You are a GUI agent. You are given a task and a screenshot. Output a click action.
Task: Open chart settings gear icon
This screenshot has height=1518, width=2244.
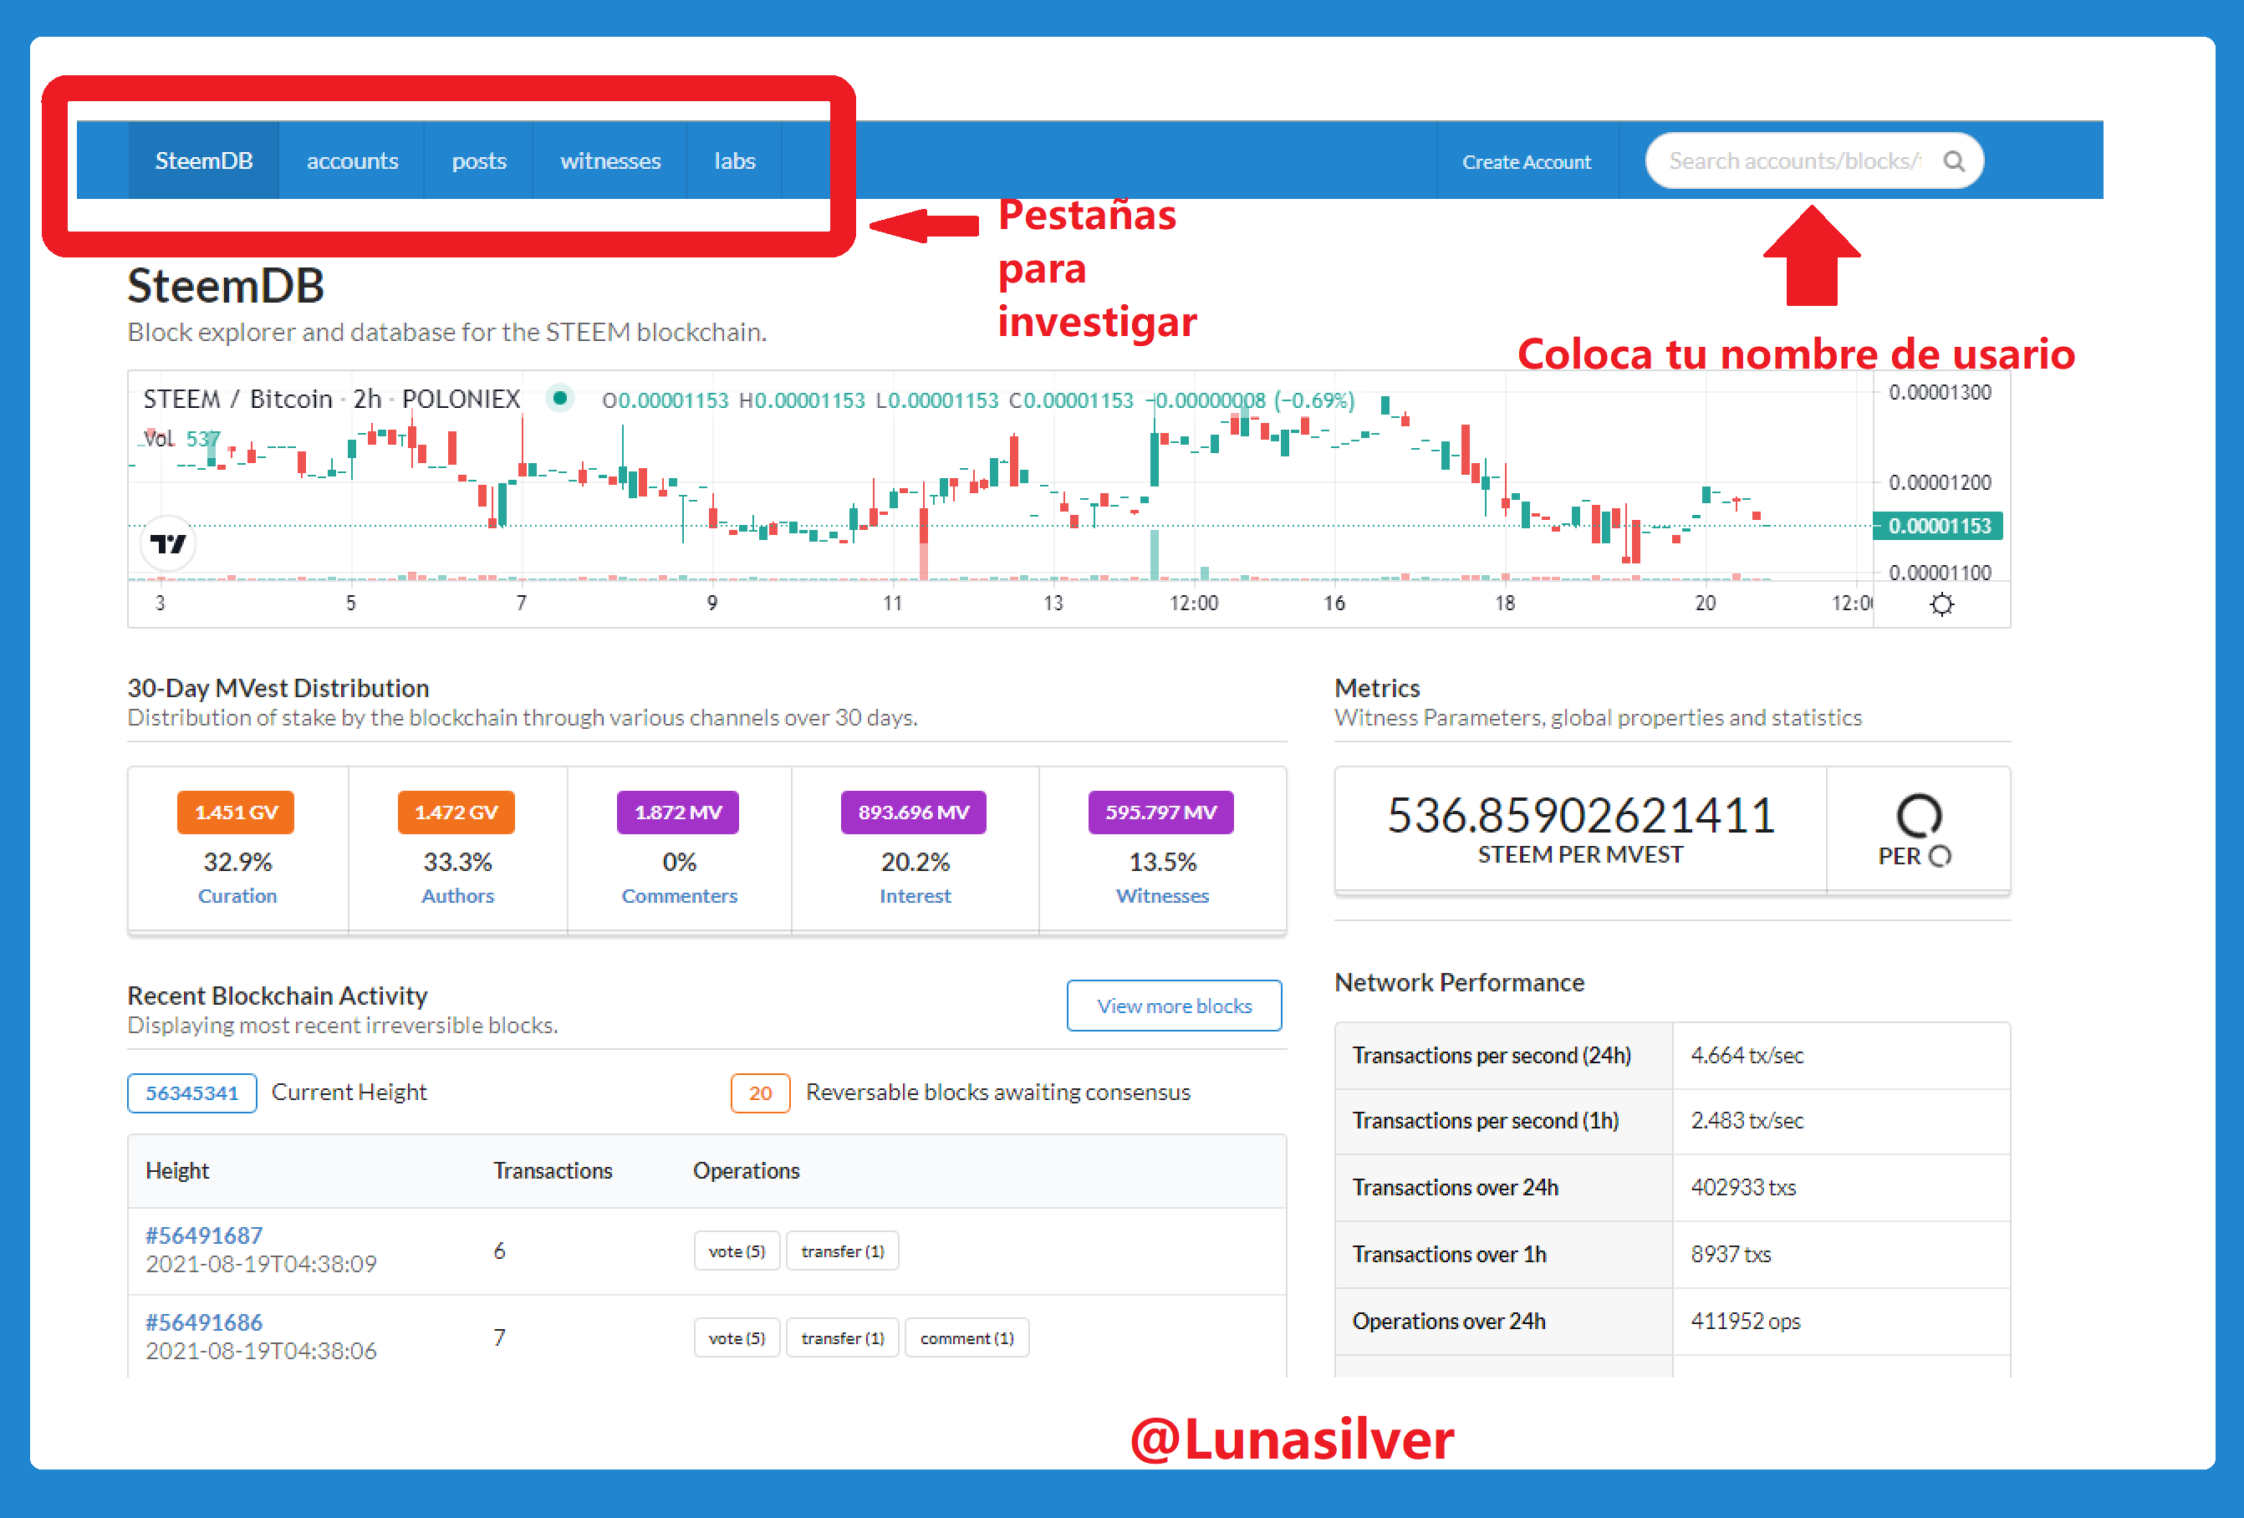(x=1941, y=604)
